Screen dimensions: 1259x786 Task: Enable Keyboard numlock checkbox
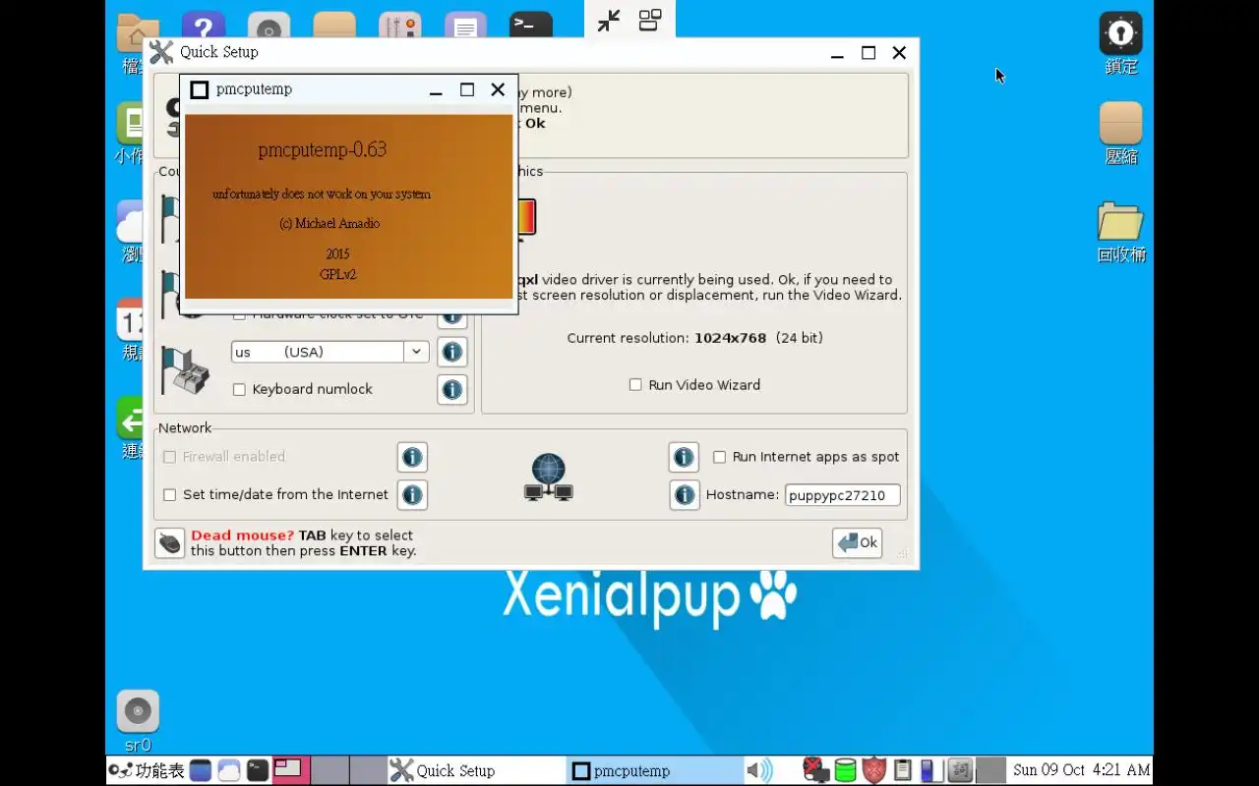pos(239,390)
